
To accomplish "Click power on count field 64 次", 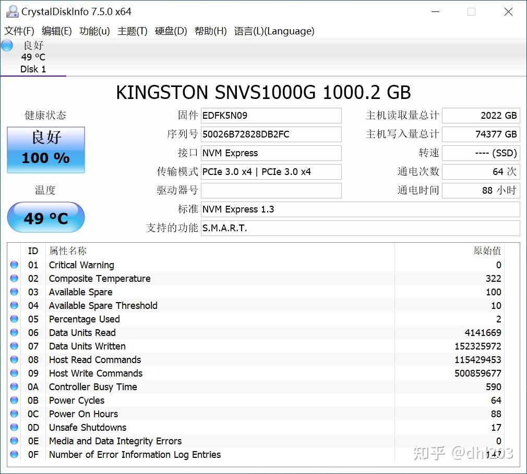I will click(481, 172).
